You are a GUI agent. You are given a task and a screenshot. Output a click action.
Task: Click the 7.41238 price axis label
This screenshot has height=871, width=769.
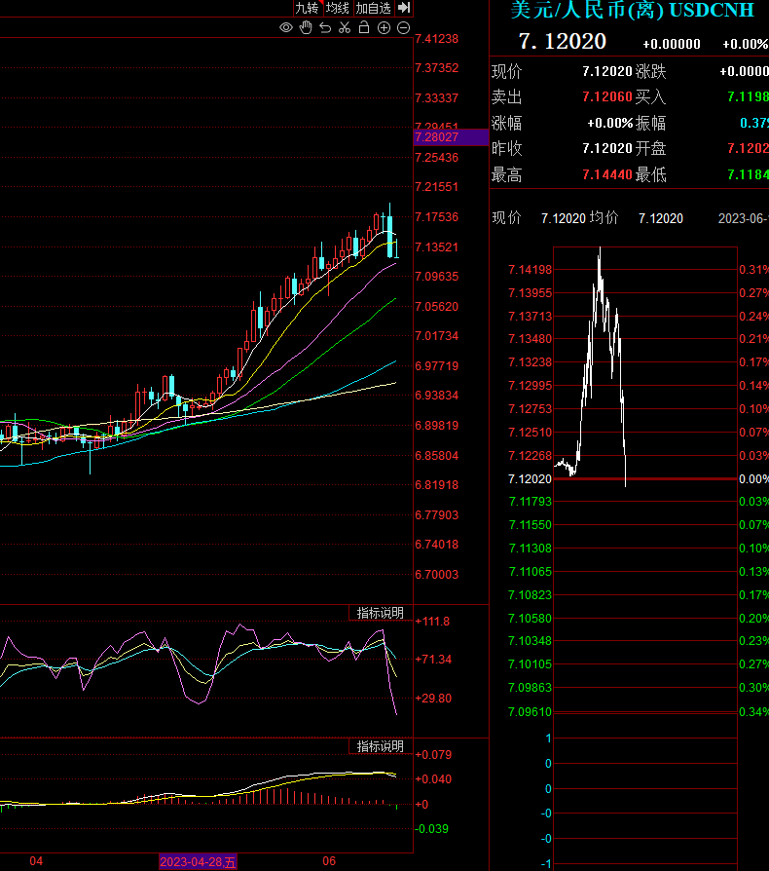(x=437, y=39)
